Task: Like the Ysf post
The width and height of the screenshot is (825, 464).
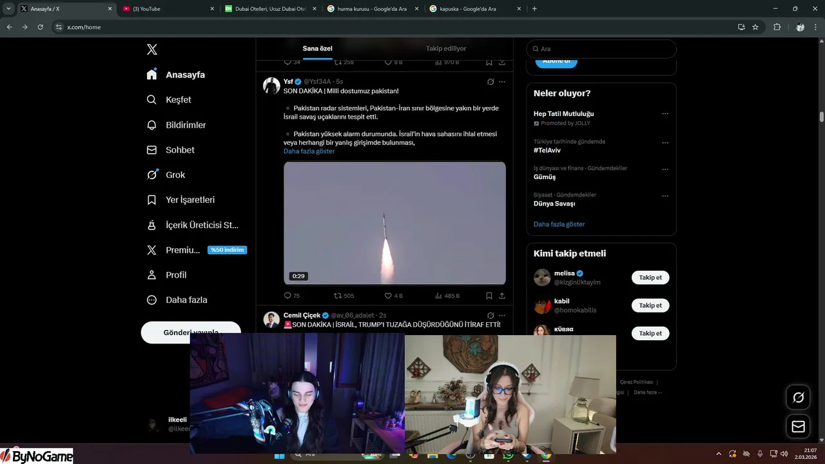Action: [388, 296]
